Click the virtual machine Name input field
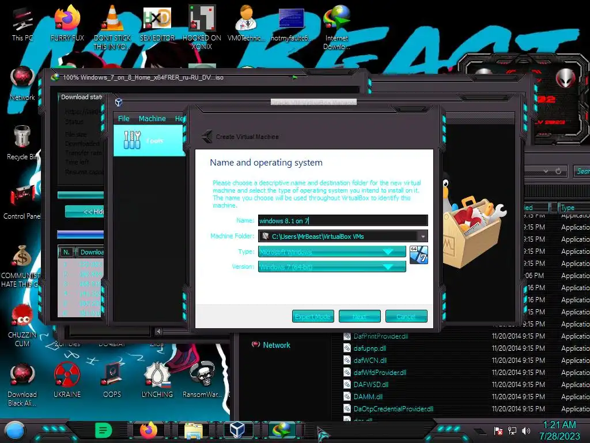The width and height of the screenshot is (590, 443). pyautogui.click(x=343, y=221)
